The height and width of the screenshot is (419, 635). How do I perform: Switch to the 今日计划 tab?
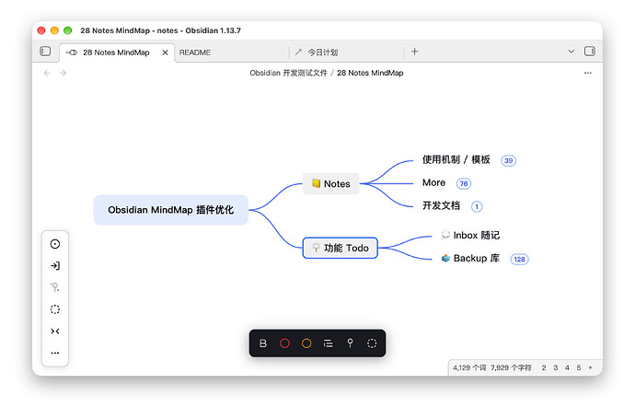(322, 52)
